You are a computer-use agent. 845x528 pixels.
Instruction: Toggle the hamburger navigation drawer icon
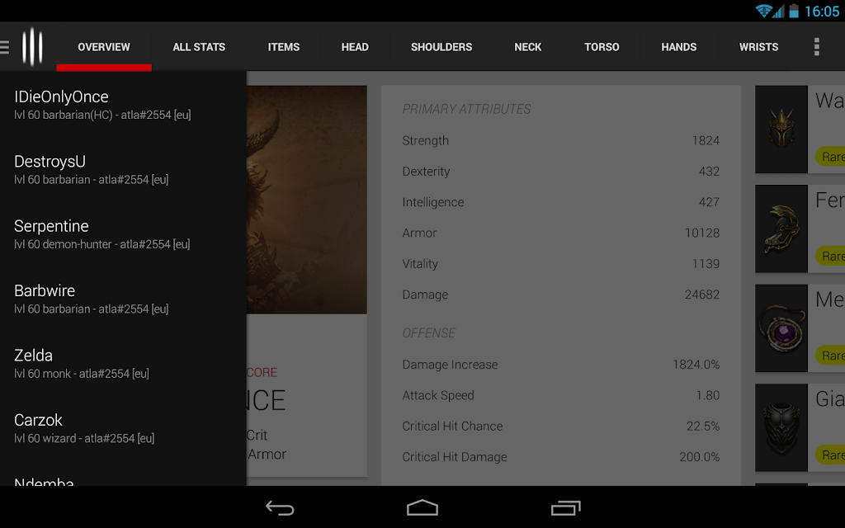(4, 47)
